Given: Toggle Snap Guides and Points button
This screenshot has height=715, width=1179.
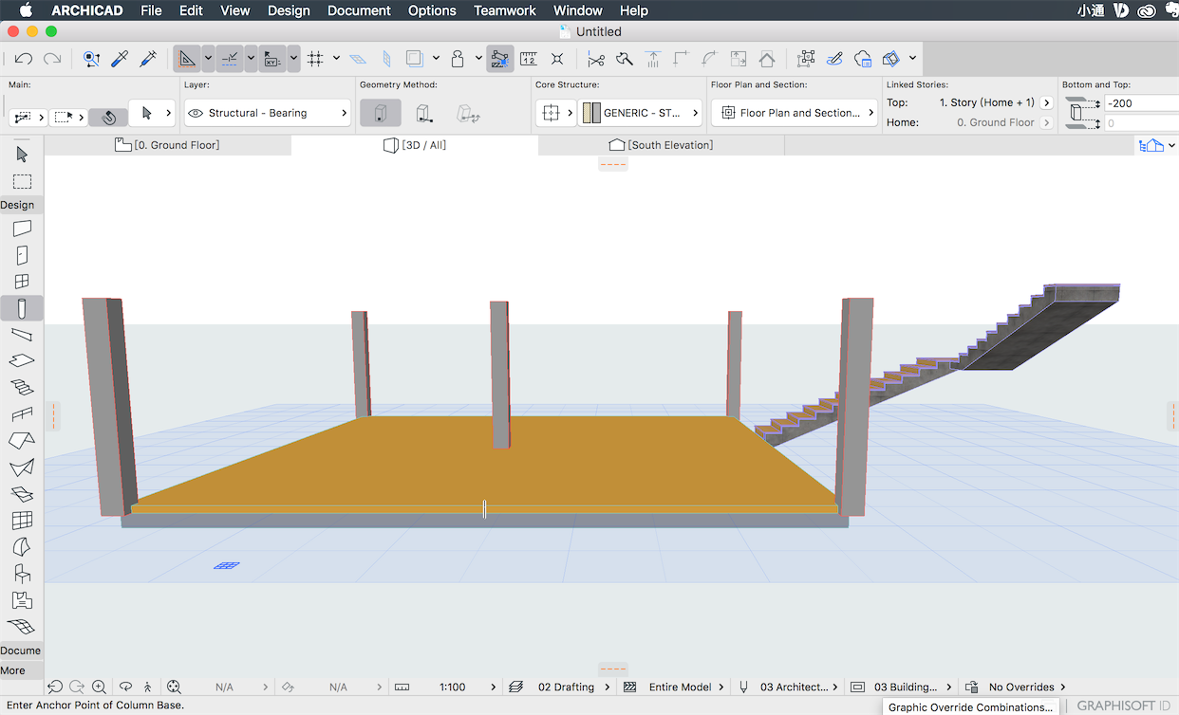Looking at the screenshot, I should 230,59.
